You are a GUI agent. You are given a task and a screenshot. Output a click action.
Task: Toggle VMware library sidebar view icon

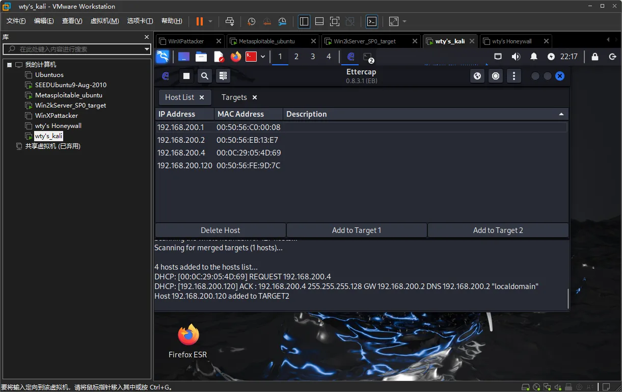click(304, 21)
